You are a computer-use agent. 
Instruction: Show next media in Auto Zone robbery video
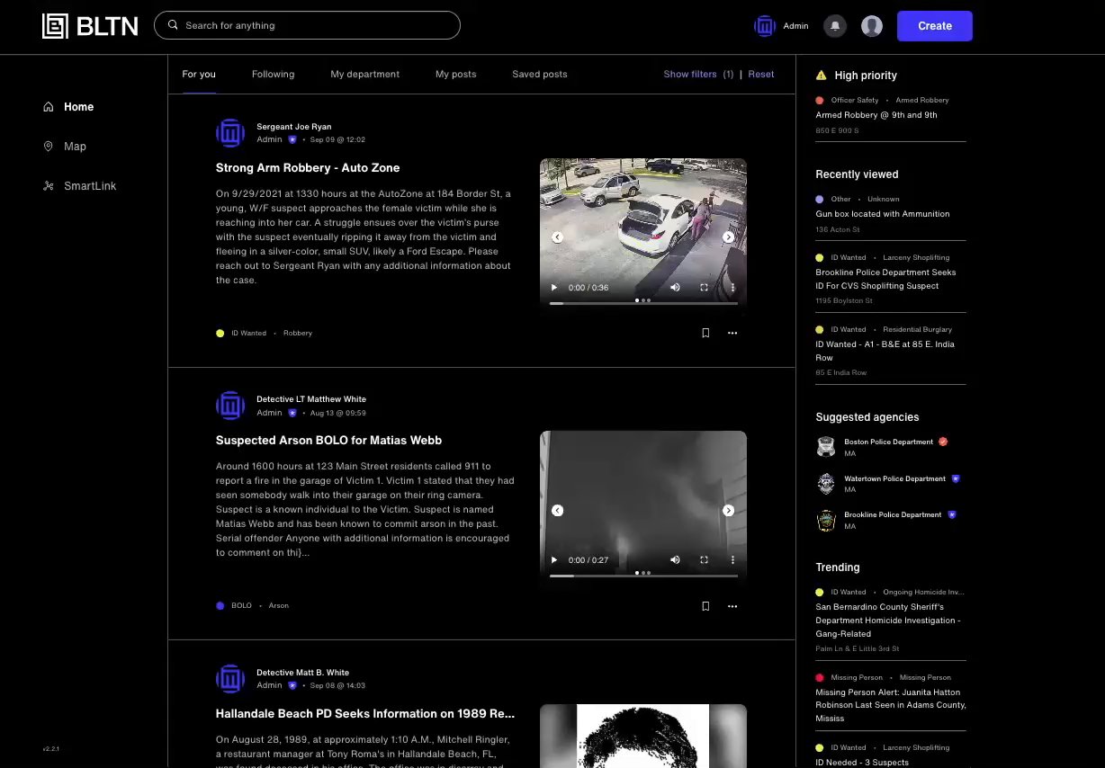click(x=729, y=237)
